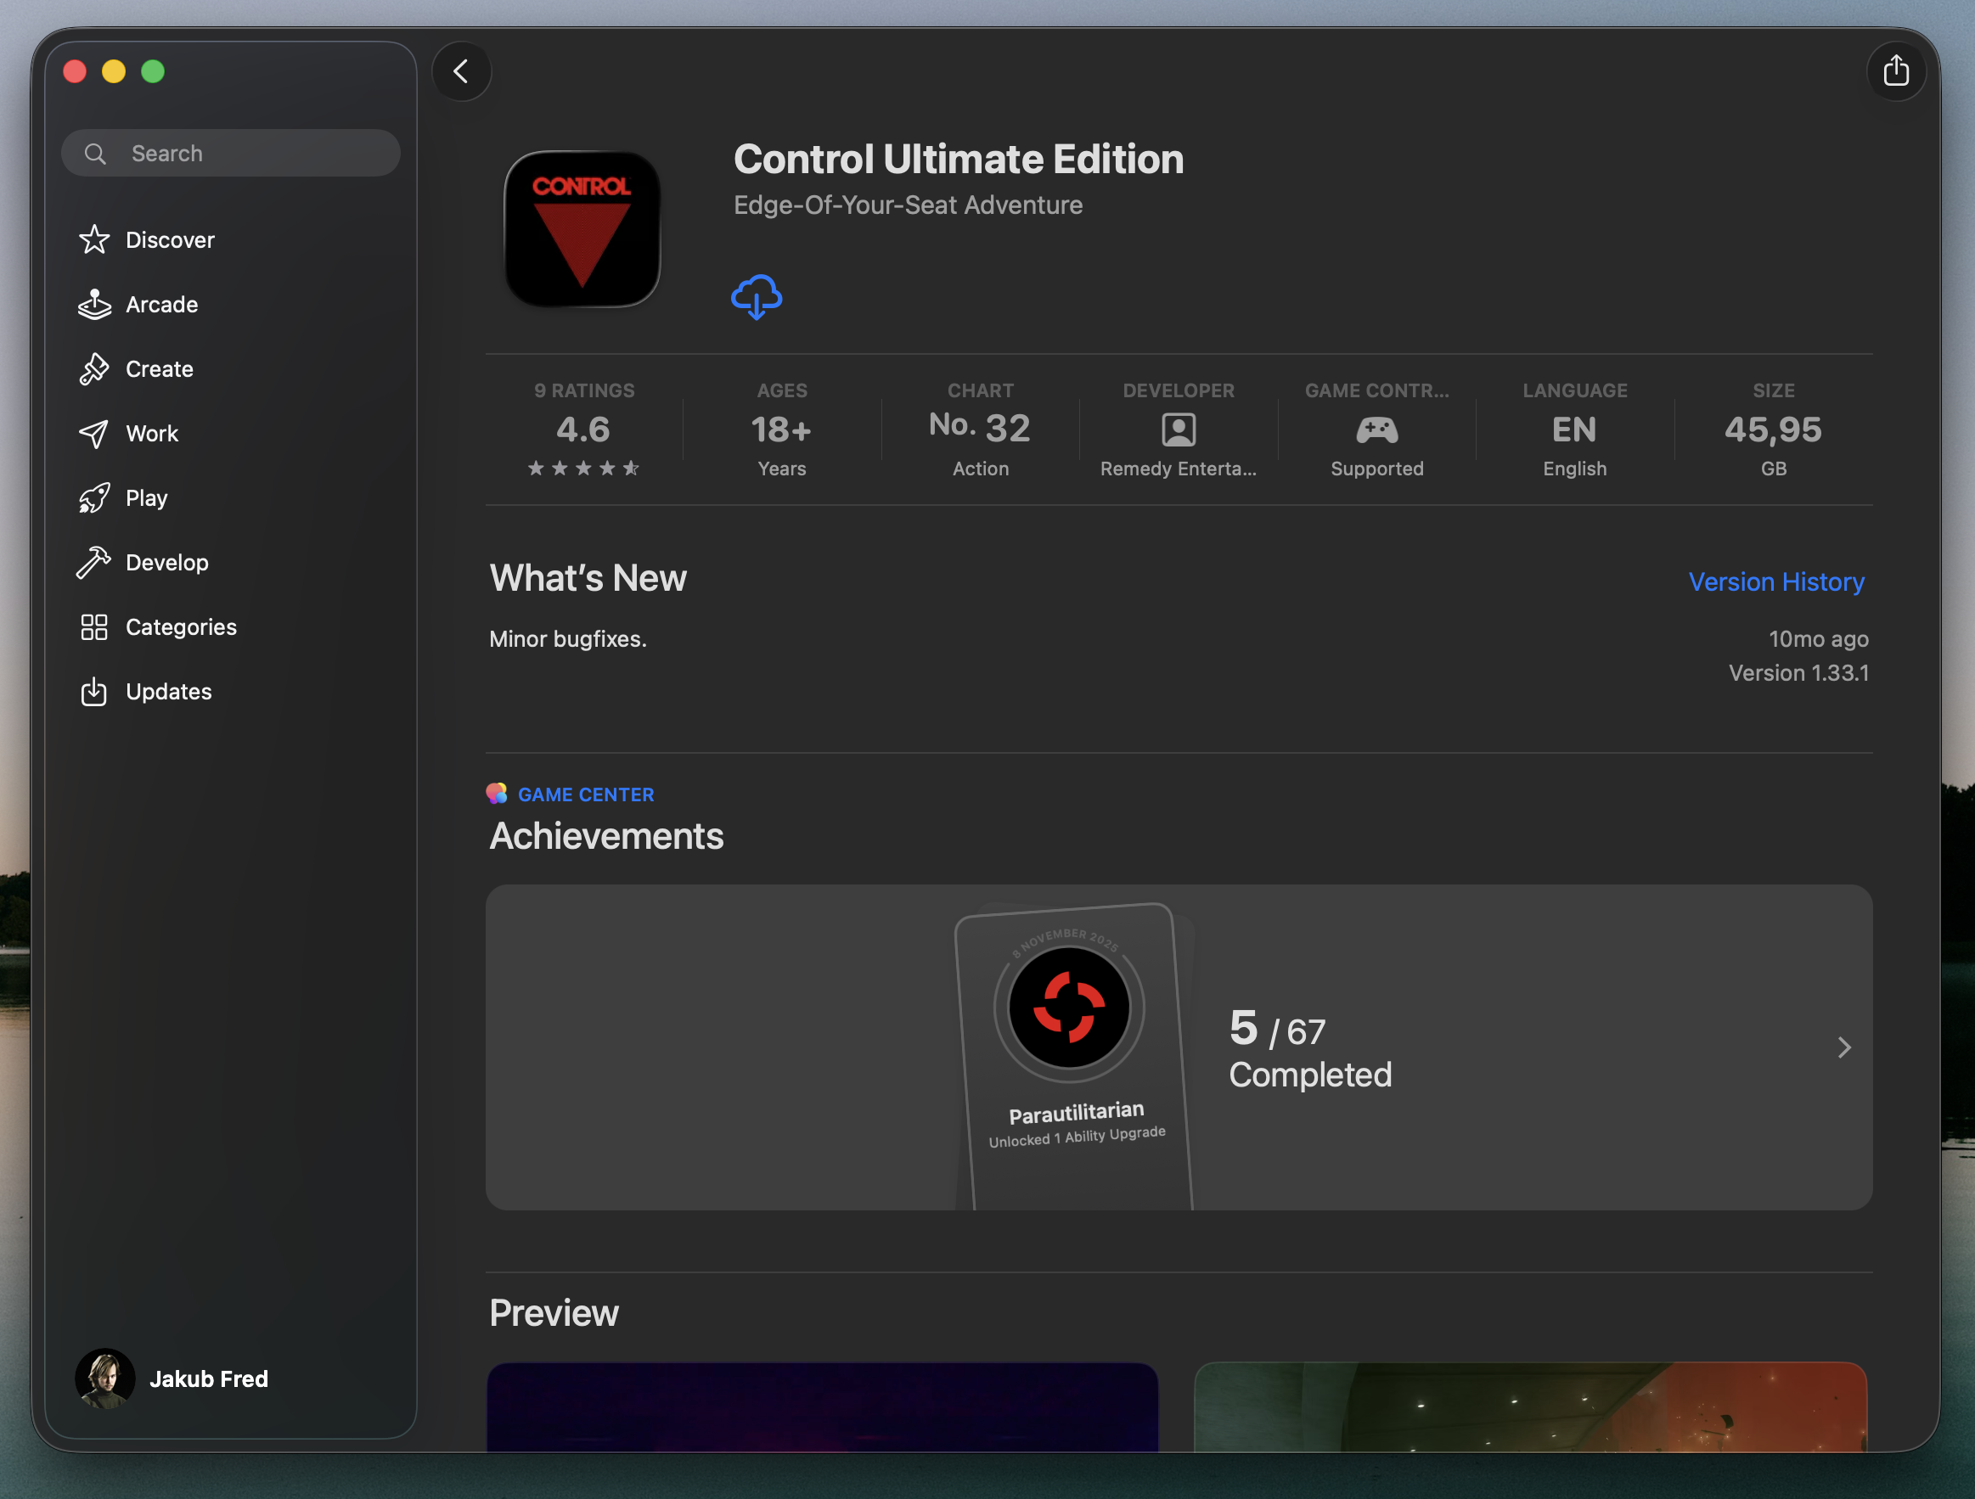Click the Unlocked 1 Ability Upgrade text
Image resolution: width=1975 pixels, height=1499 pixels.
1077,1137
